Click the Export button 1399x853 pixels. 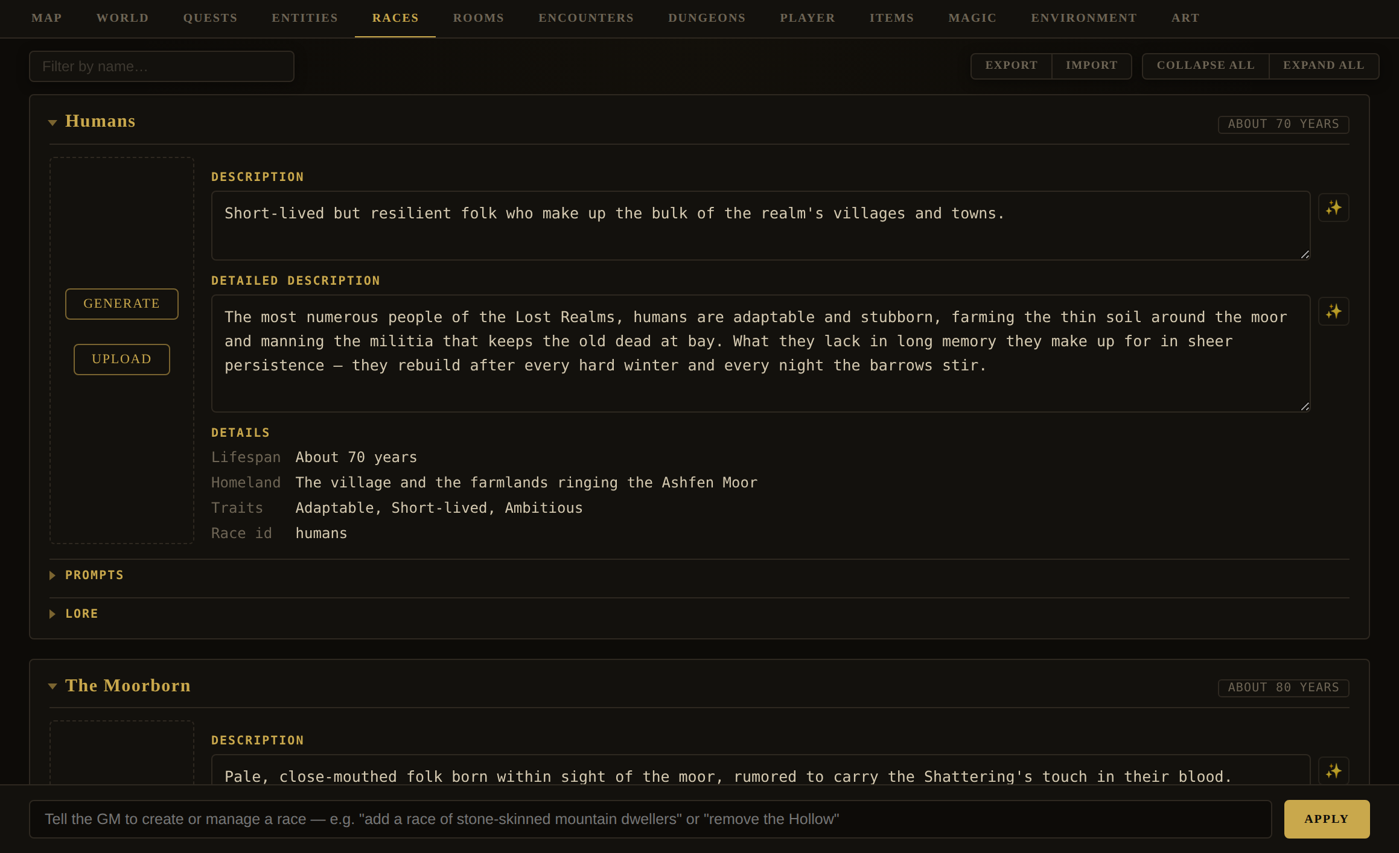[1011, 66]
